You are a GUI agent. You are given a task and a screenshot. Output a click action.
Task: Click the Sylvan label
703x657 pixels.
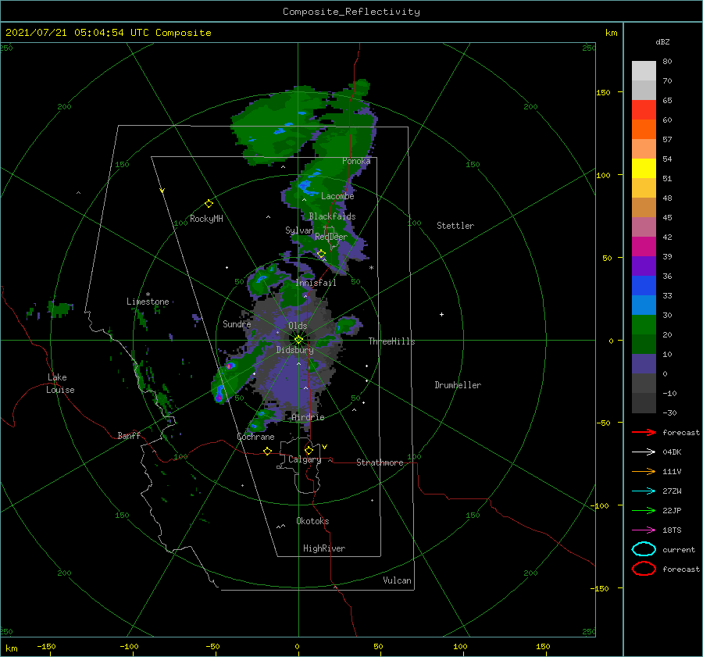[299, 230]
